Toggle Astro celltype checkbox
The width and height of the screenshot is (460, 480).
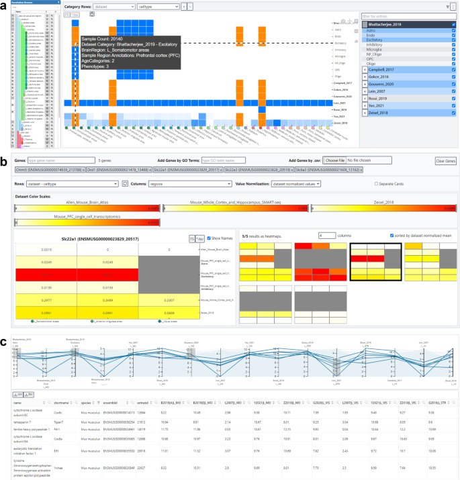tap(453, 31)
